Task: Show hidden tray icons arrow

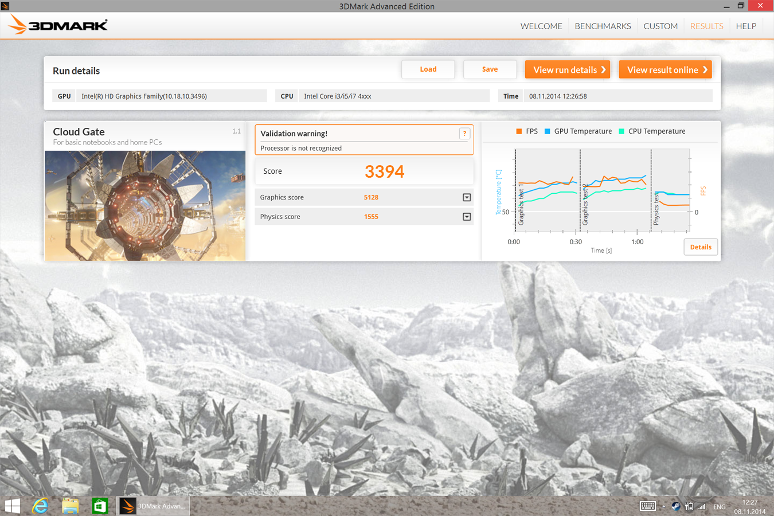Action: (x=664, y=506)
